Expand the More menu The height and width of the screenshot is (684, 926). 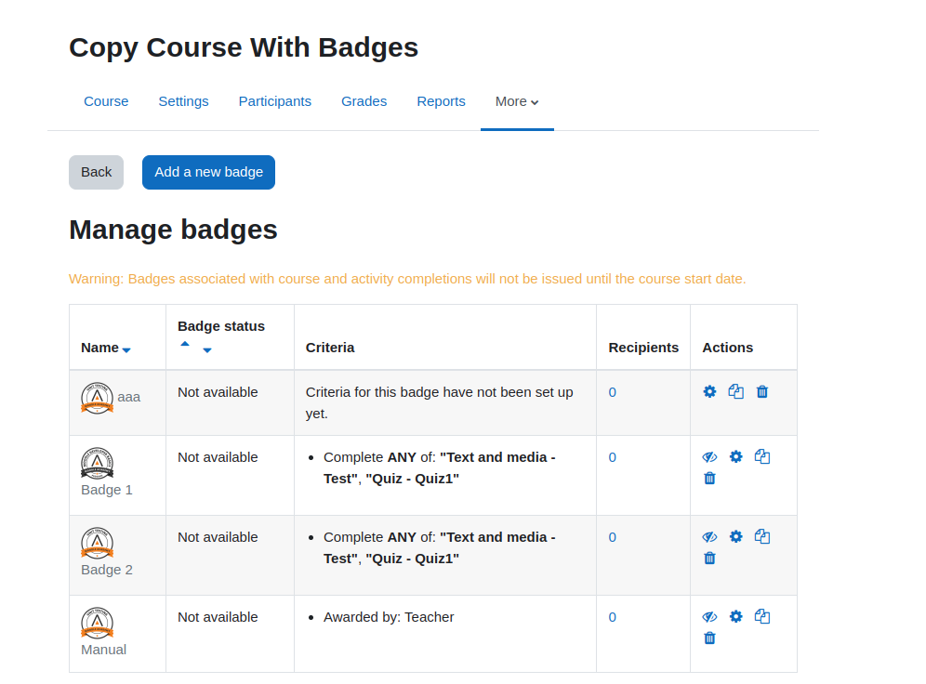click(517, 101)
